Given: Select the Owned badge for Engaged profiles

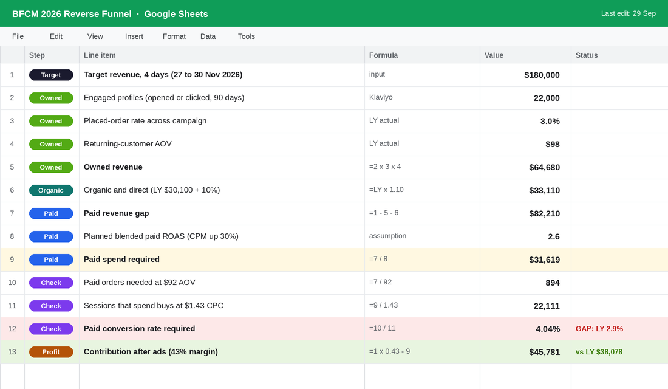Looking at the screenshot, I should pos(51,98).
